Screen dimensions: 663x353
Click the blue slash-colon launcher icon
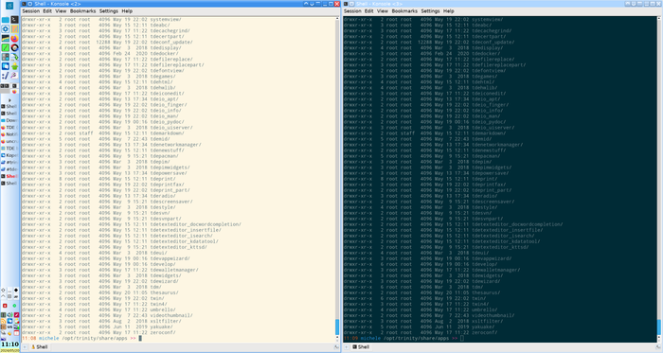6,76
